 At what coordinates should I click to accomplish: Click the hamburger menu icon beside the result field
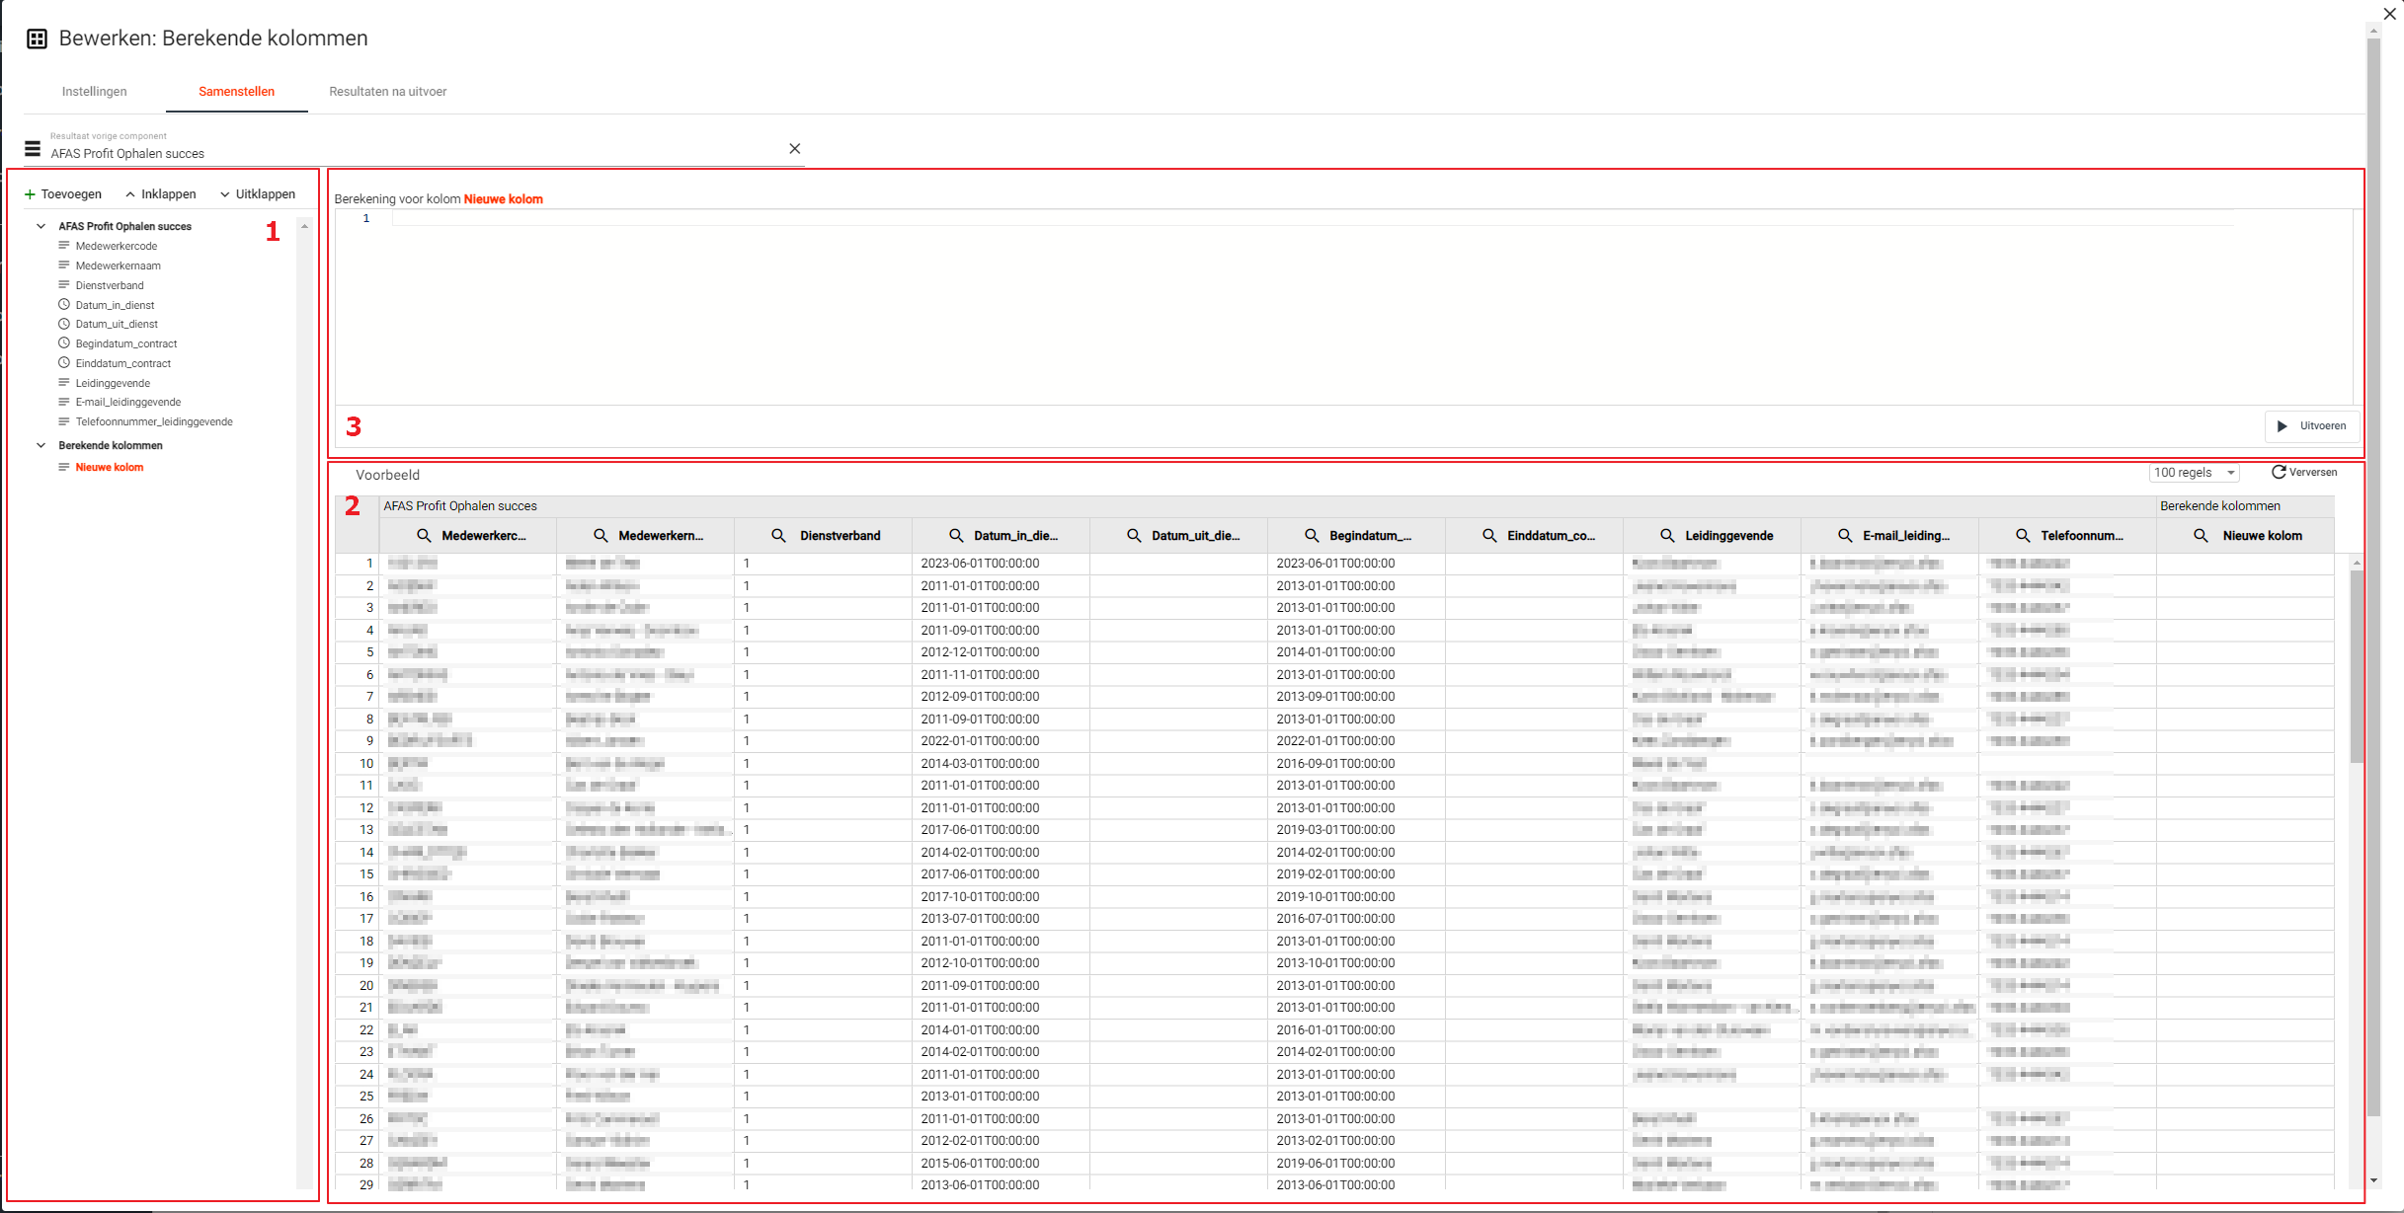(33, 149)
